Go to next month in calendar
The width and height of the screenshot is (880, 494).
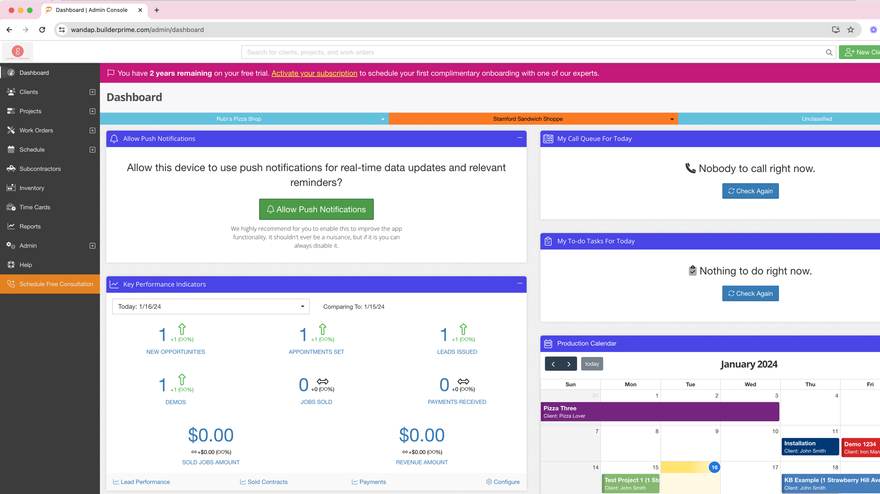(x=569, y=364)
